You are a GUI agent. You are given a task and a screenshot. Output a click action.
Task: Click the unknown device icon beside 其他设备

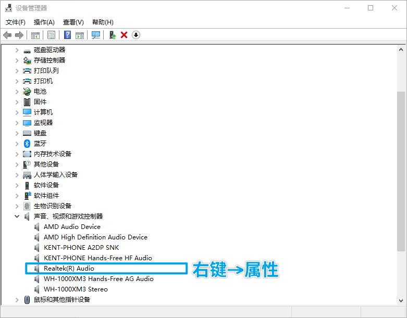click(27, 164)
